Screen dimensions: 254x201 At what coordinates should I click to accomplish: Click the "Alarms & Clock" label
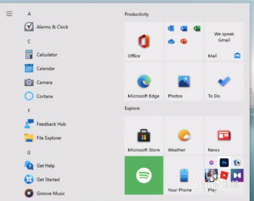pos(52,27)
